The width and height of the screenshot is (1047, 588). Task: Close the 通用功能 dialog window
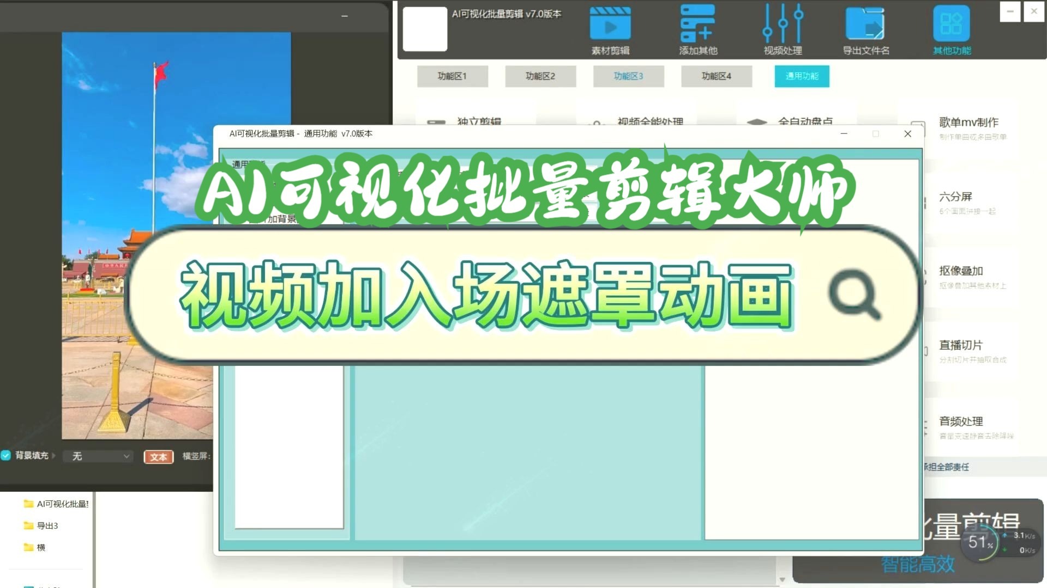907,134
